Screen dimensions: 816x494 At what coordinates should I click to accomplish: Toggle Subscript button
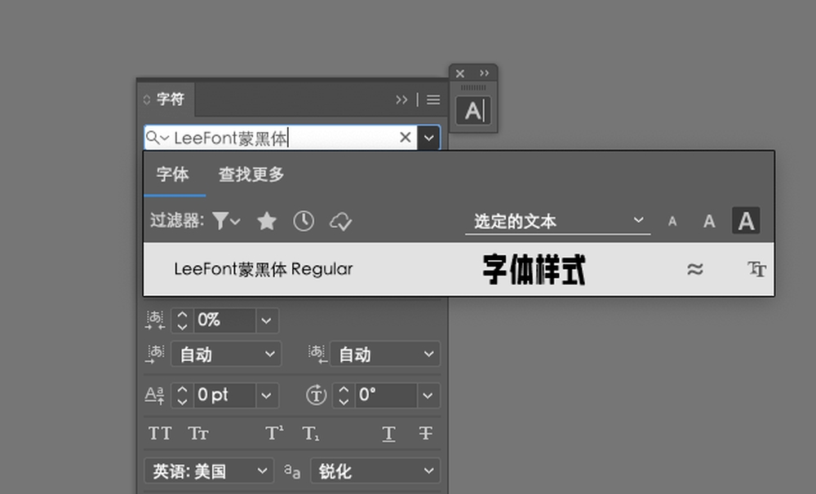311,433
